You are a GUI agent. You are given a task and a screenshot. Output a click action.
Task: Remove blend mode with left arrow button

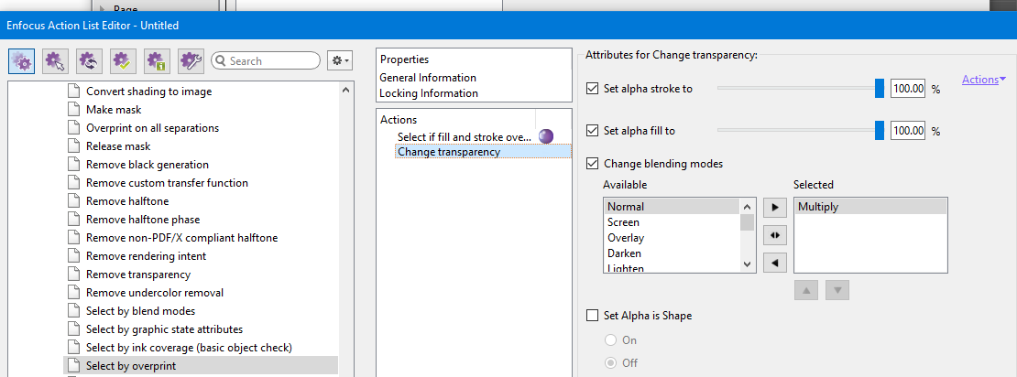[x=774, y=263]
